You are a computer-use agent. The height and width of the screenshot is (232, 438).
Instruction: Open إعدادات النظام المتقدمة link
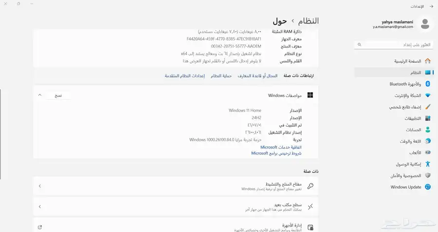click(x=184, y=76)
